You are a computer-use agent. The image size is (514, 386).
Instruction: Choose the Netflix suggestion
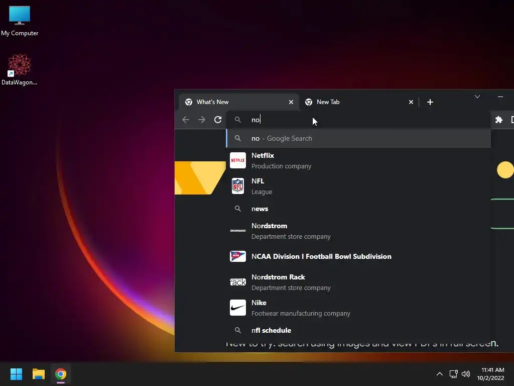click(358, 160)
